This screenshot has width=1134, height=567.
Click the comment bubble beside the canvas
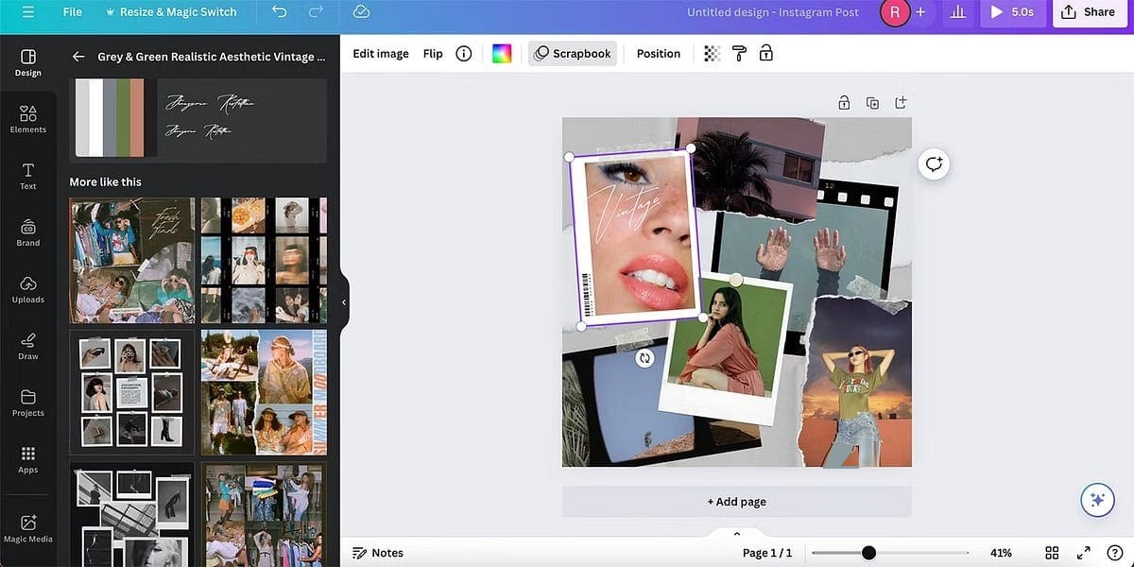click(934, 164)
